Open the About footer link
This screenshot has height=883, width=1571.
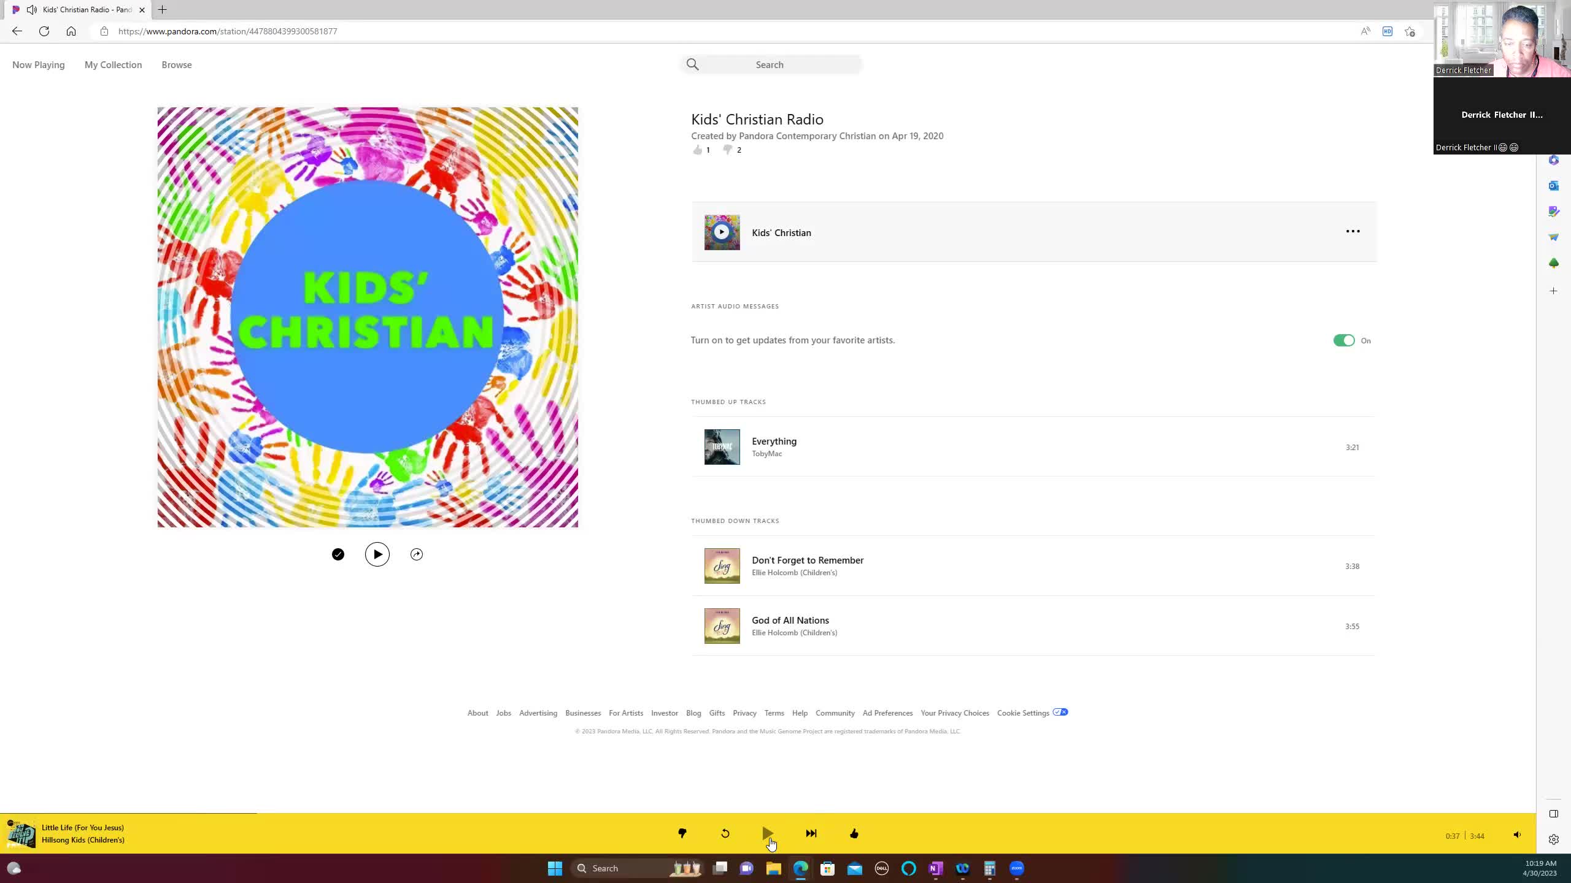[x=477, y=713]
